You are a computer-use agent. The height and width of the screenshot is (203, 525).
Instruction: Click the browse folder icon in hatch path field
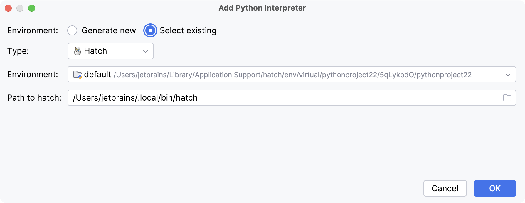[x=508, y=98]
